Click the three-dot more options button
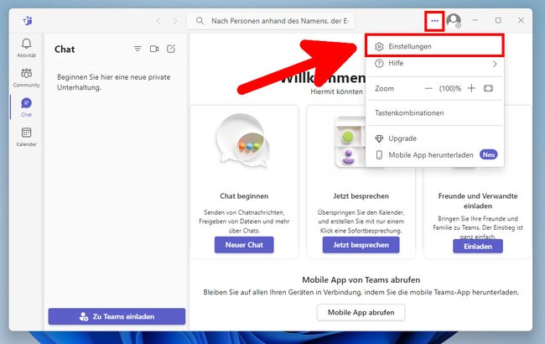Viewport: 545px width, 344px height. 434,21
